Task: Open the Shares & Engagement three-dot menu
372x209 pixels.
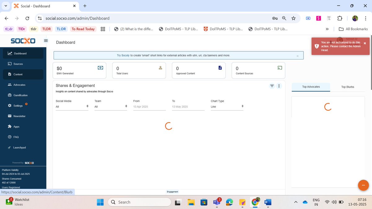Action: [279, 86]
